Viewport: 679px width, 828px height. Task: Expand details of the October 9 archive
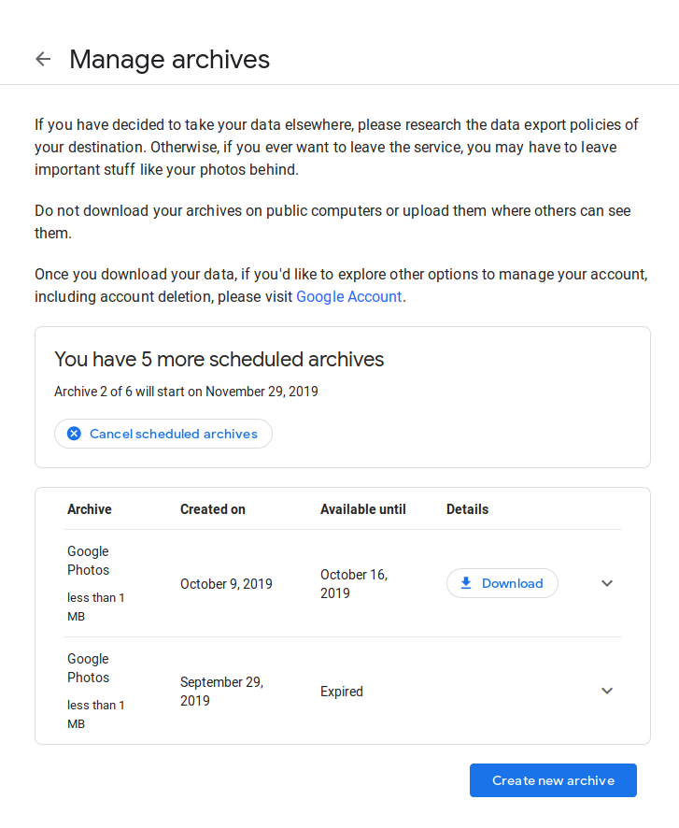(607, 583)
